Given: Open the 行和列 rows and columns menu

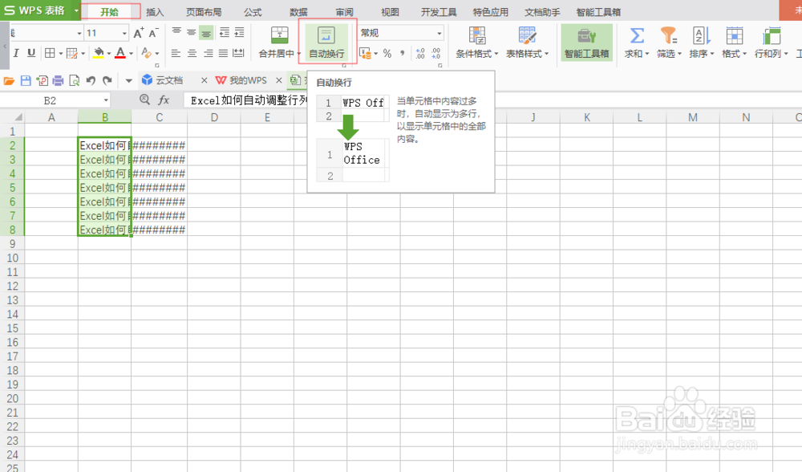Looking at the screenshot, I should 771,43.
